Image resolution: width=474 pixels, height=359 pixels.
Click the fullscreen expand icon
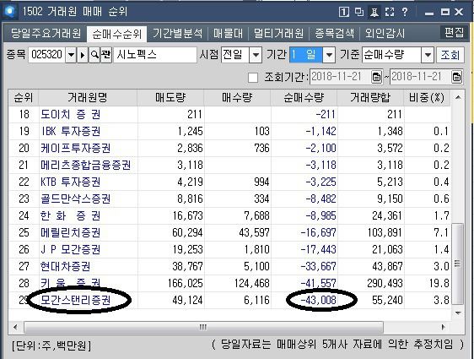pos(390,12)
